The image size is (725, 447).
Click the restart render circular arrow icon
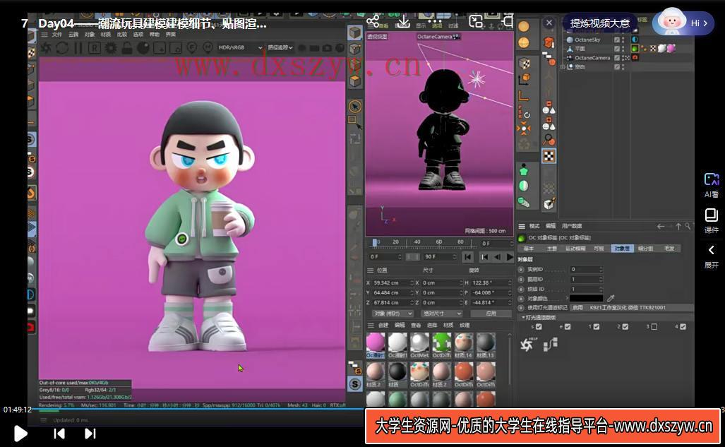[x=62, y=47]
